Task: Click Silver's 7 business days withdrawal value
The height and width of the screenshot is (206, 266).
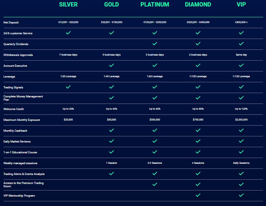Action: pyautogui.click(x=68, y=55)
